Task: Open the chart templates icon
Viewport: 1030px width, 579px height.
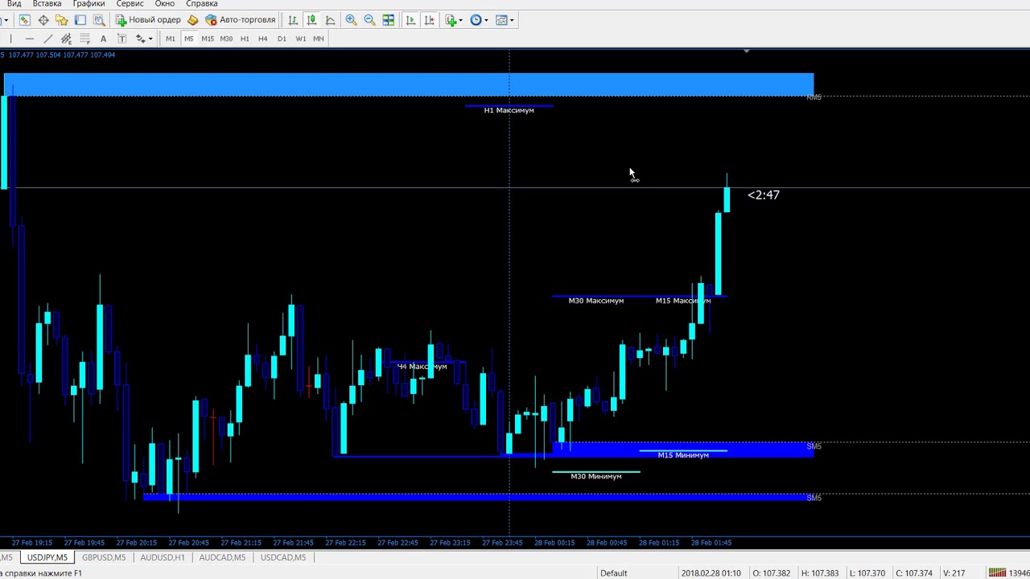Action: [x=501, y=20]
